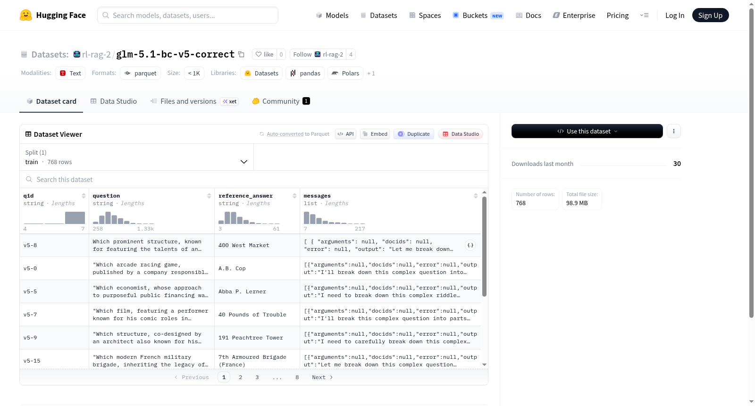Open the API button

coord(345,134)
